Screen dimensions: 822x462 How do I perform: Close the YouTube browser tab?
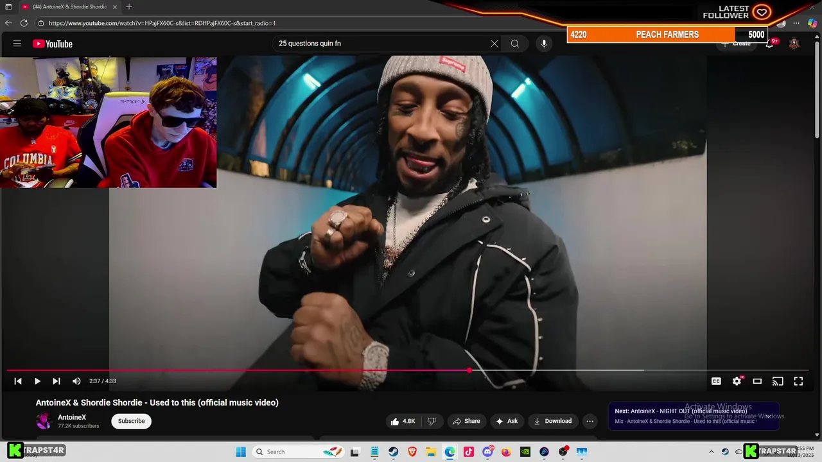point(115,6)
